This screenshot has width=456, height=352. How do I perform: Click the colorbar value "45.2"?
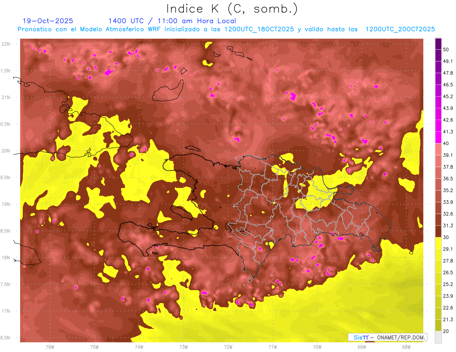448,96
